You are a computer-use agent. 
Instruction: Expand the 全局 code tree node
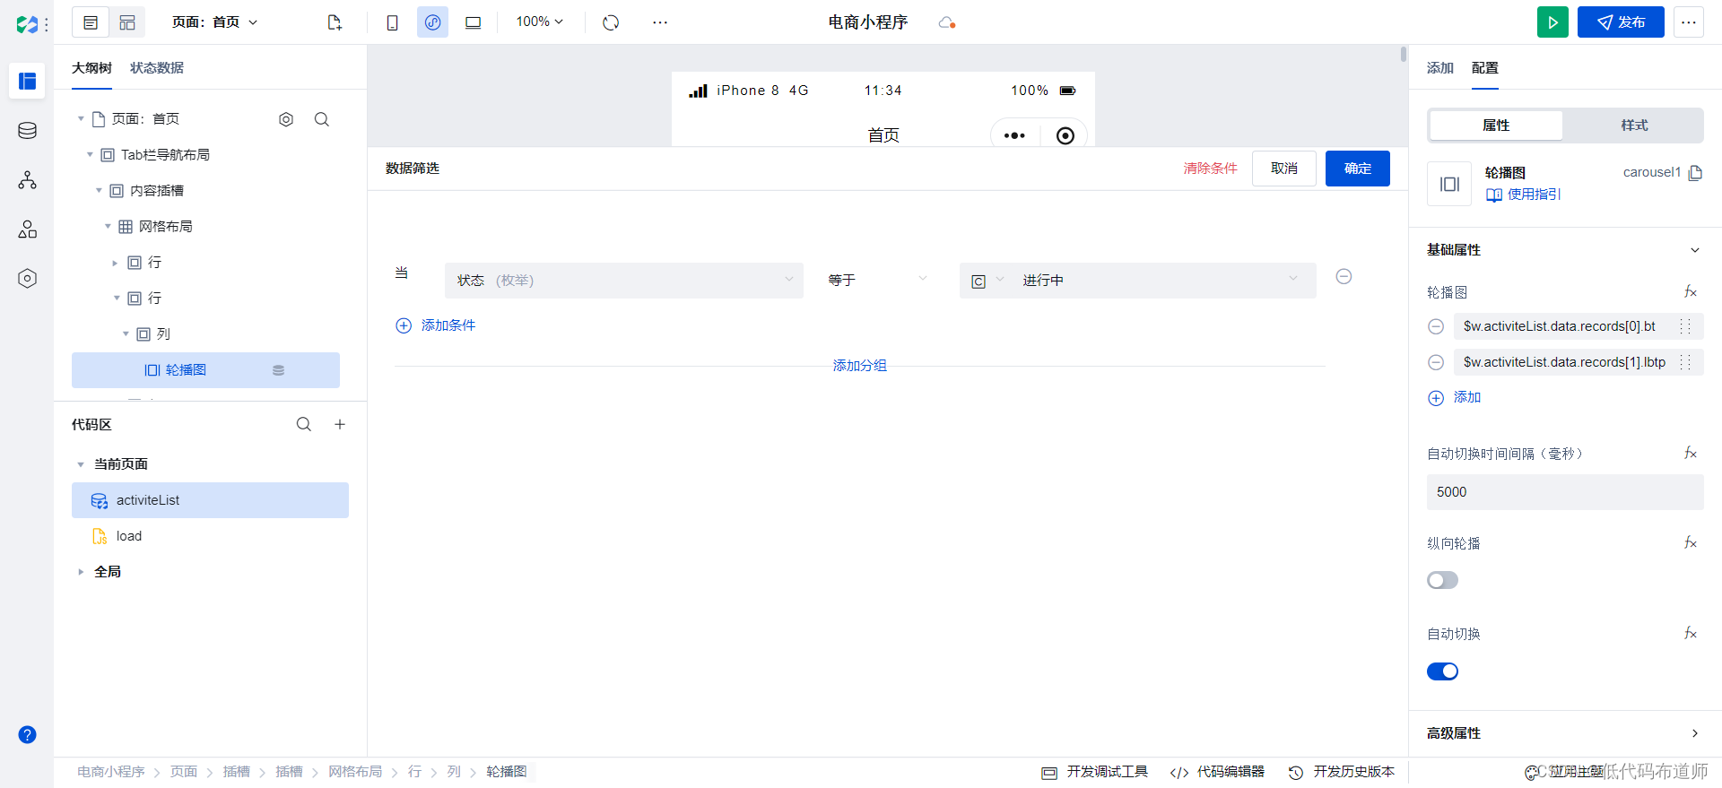tap(81, 572)
